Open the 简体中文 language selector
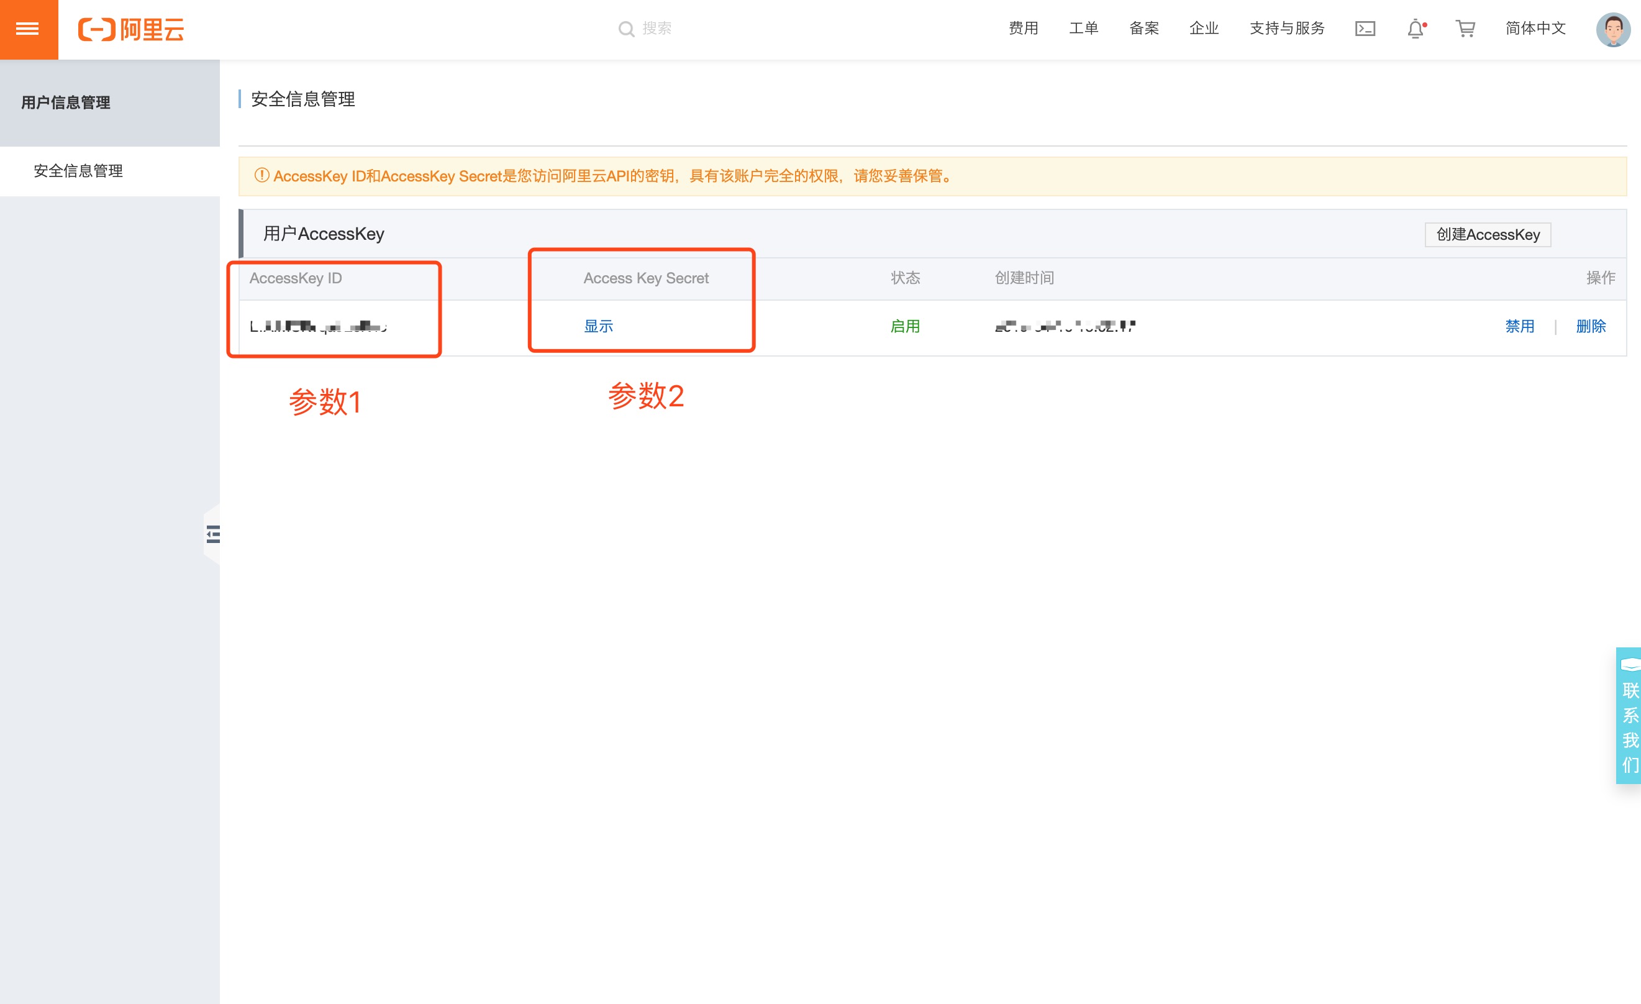Screen dimensions: 1641x1004 coord(1535,29)
